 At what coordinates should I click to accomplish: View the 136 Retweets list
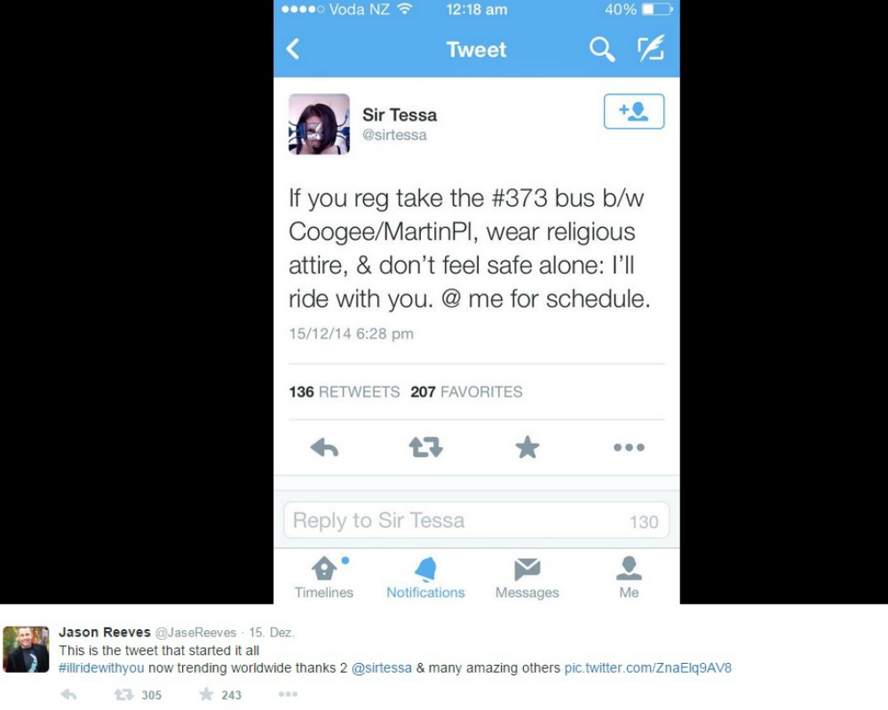pyautogui.click(x=345, y=391)
